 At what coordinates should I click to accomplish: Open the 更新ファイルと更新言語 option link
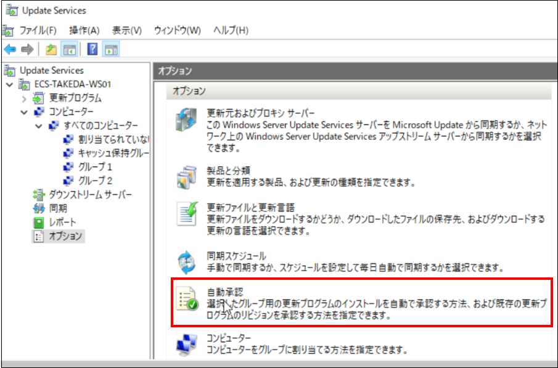250,208
